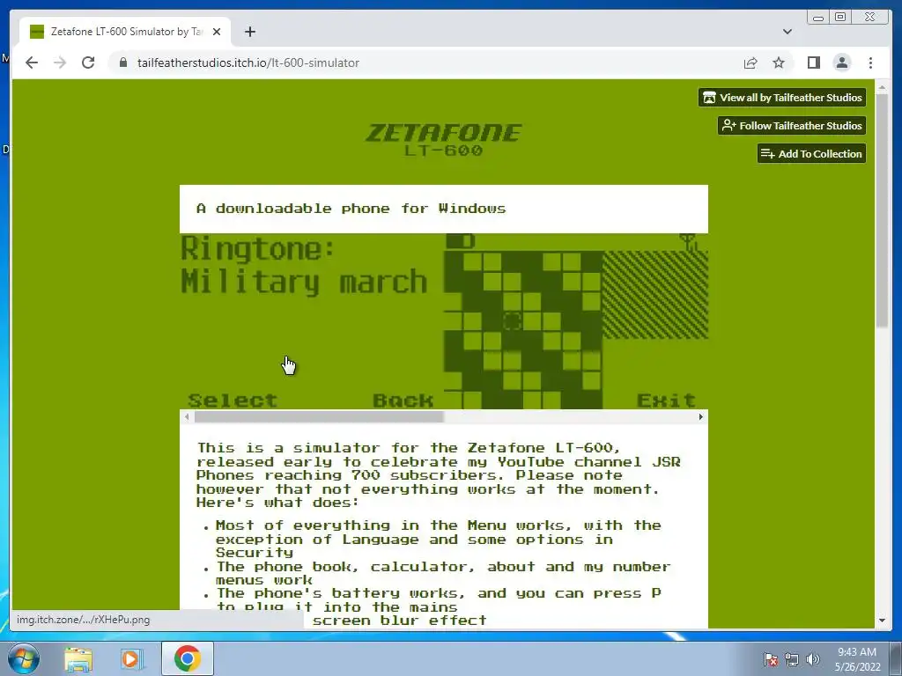The width and height of the screenshot is (902, 676).
Task: Open Windows Explorer from the taskbar
Action: pos(78,658)
